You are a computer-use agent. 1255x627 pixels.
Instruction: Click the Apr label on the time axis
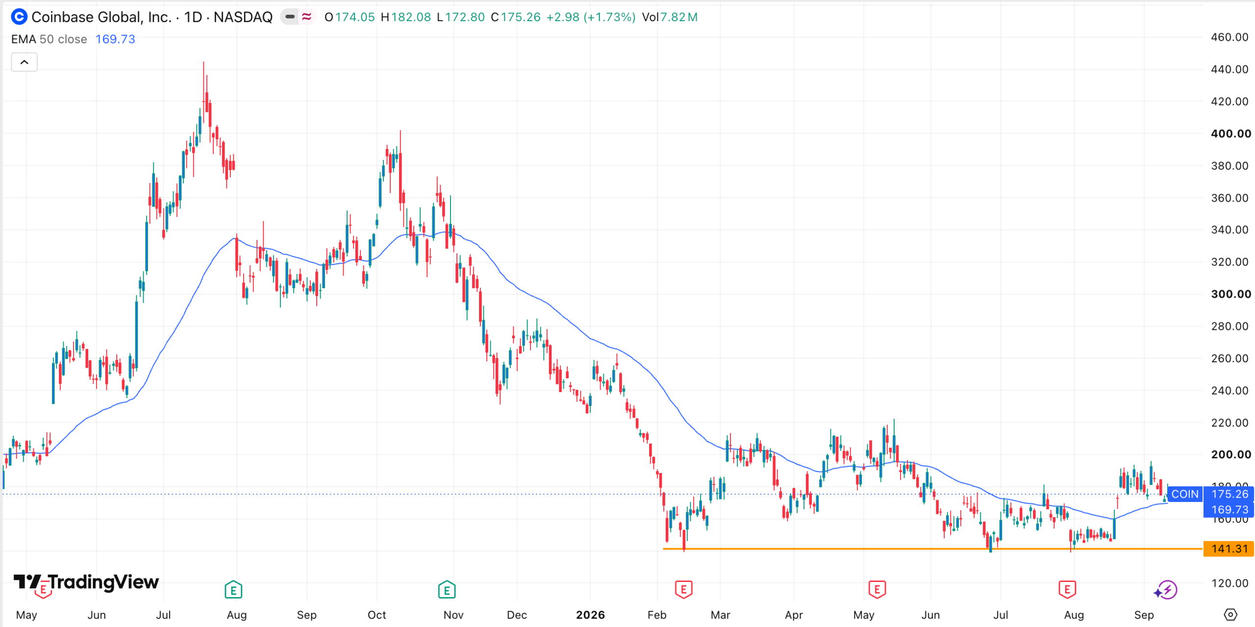pyautogui.click(x=794, y=615)
